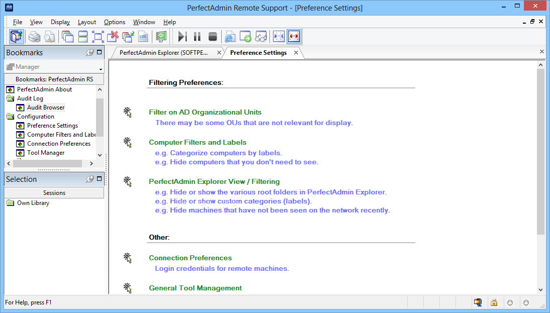Click the stop toolbar button
Viewport: 550px width, 313px height.
(x=213, y=37)
